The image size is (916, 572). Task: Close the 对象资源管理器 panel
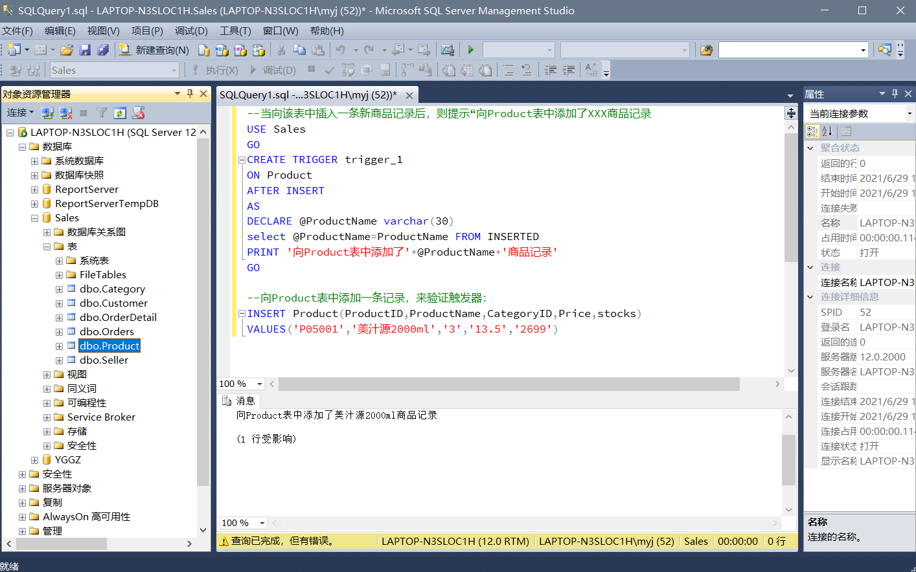click(203, 94)
